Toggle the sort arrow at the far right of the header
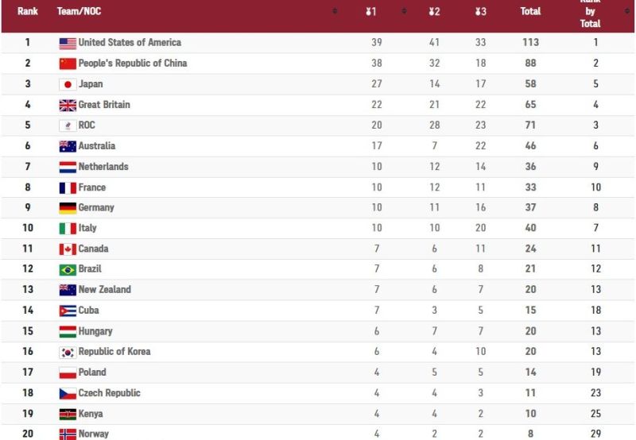This screenshot has height=440, width=636. tap(626, 11)
